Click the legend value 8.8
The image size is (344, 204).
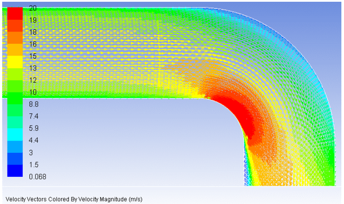tap(33, 104)
